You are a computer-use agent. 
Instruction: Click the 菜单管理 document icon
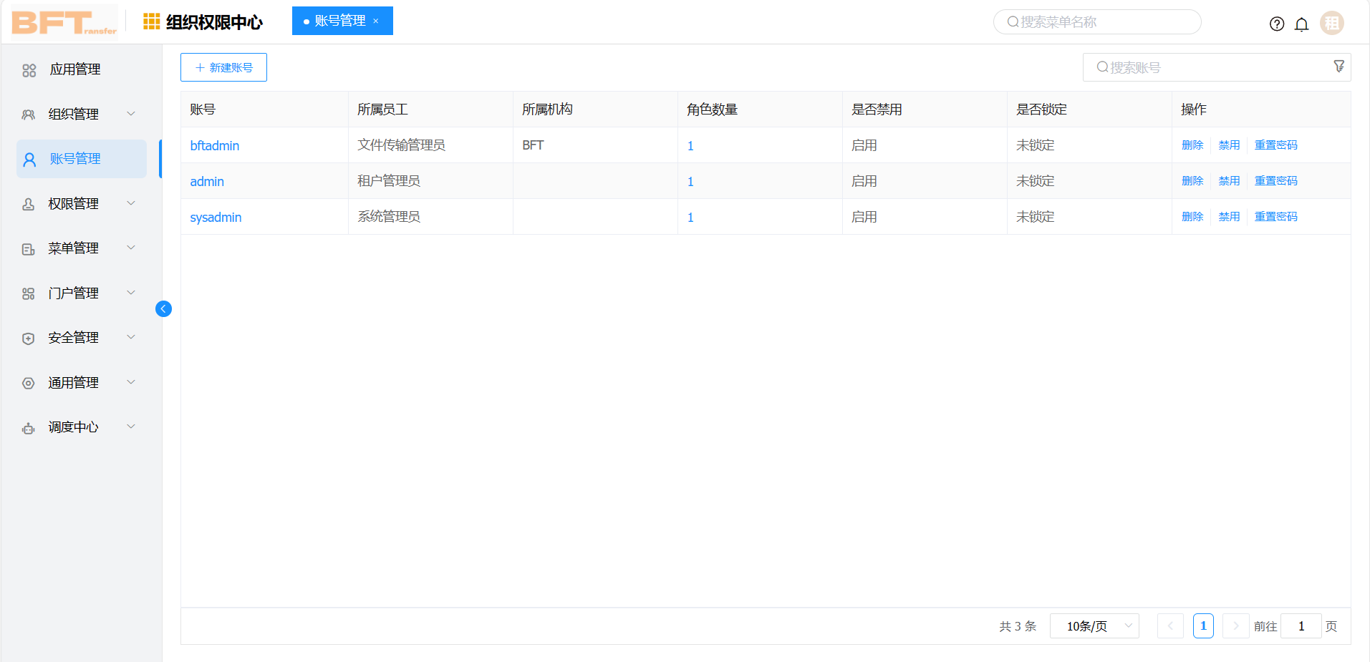[x=28, y=248]
